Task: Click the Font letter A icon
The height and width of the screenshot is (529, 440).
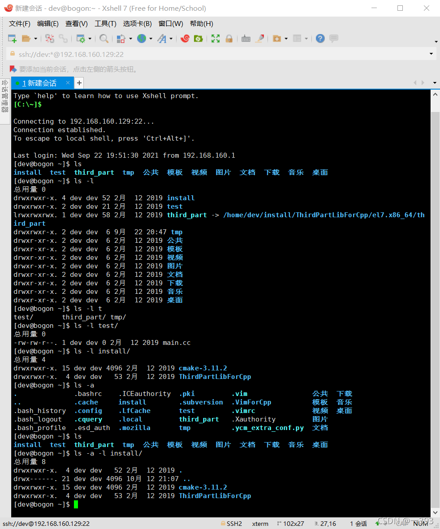Action: coord(162,39)
